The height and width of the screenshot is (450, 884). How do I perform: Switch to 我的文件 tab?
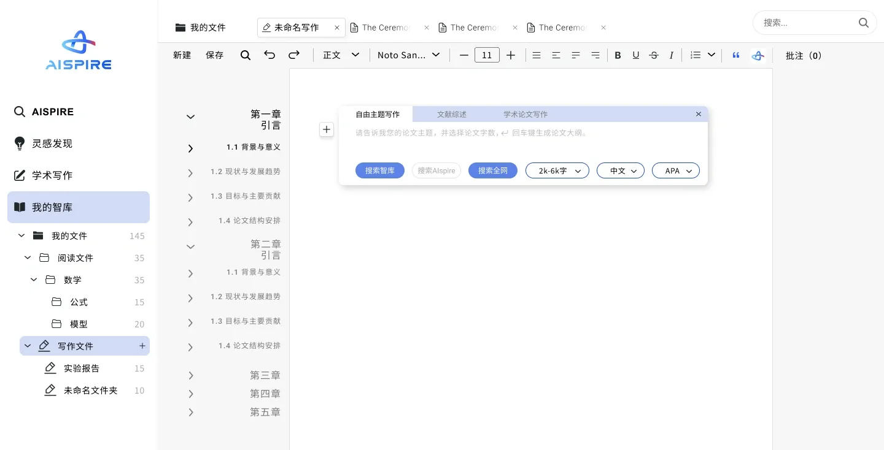tap(201, 28)
